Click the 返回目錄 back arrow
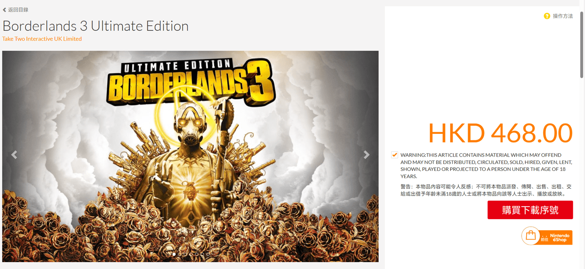The height and width of the screenshot is (269, 585). 4,10
